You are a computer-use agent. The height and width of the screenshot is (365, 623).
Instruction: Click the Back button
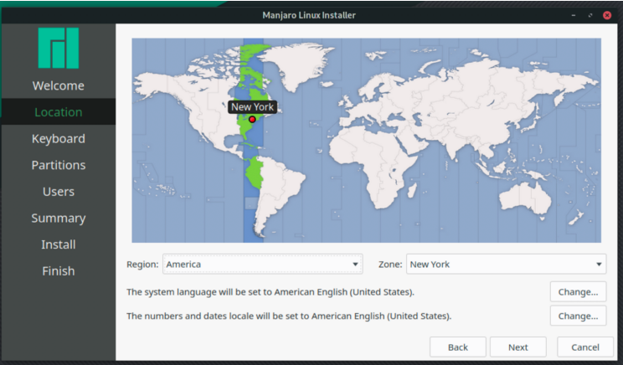point(458,347)
